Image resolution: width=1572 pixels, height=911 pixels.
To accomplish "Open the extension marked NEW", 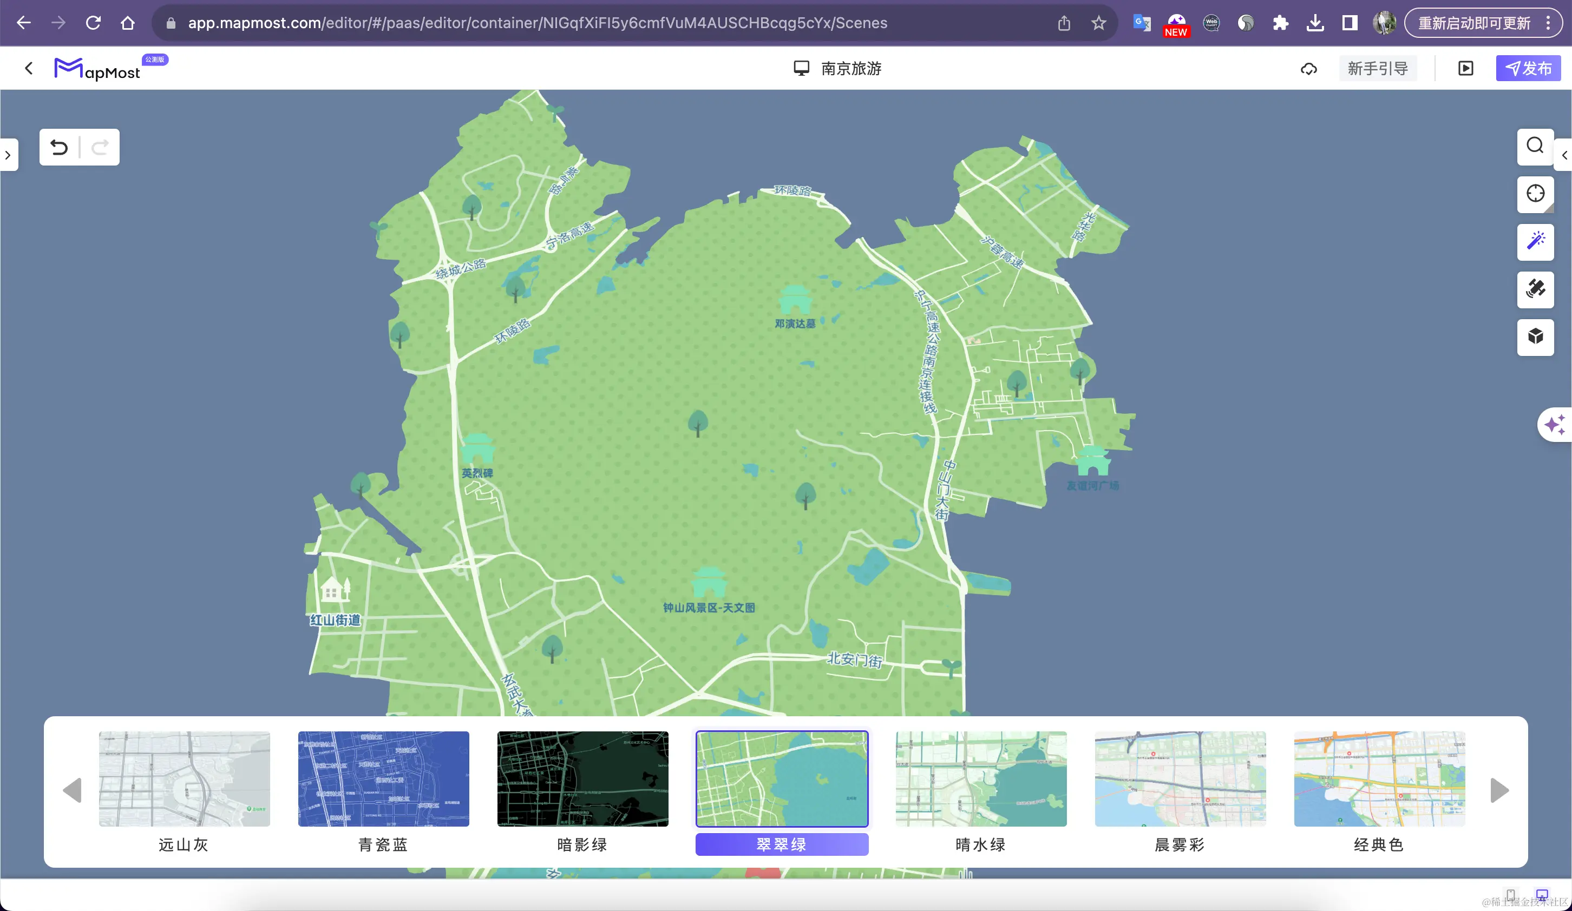I will coord(1176,24).
